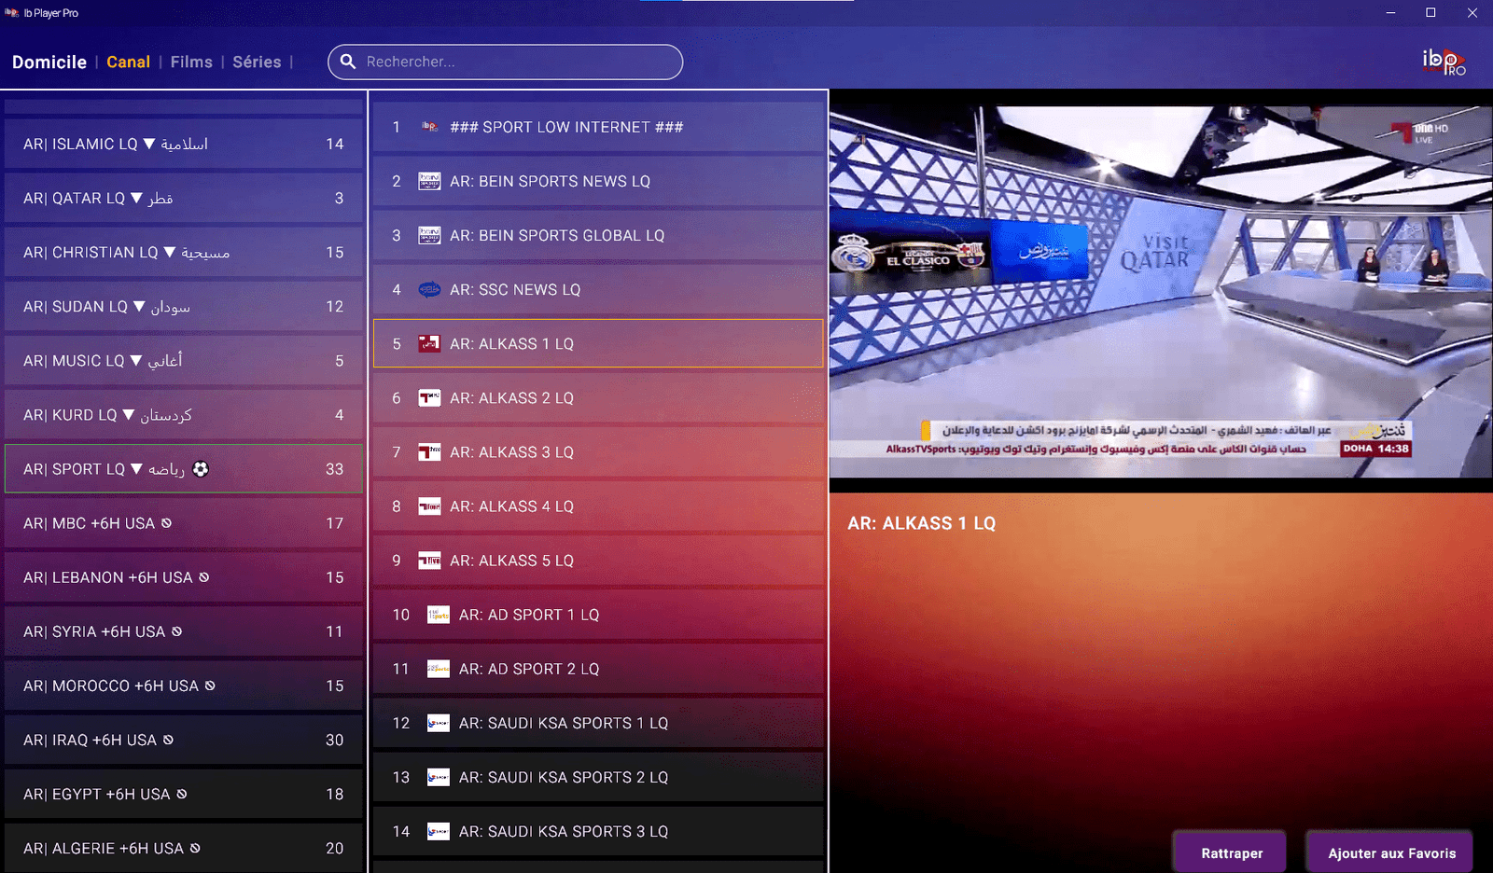
Task: Select the AR| MUSIC LQ category
Action: tap(184, 360)
